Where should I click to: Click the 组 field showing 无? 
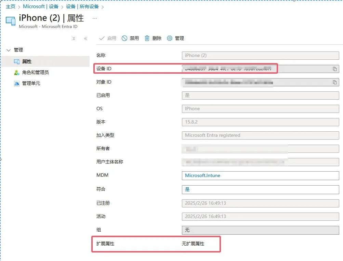pyautogui.click(x=260, y=230)
